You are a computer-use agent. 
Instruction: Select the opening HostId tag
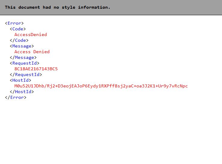[20, 80]
